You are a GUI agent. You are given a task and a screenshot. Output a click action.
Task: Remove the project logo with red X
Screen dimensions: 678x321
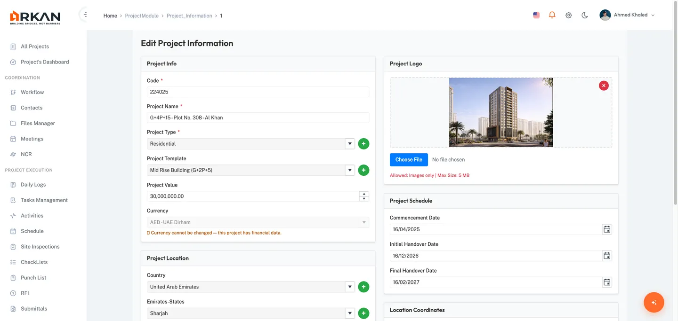604,86
